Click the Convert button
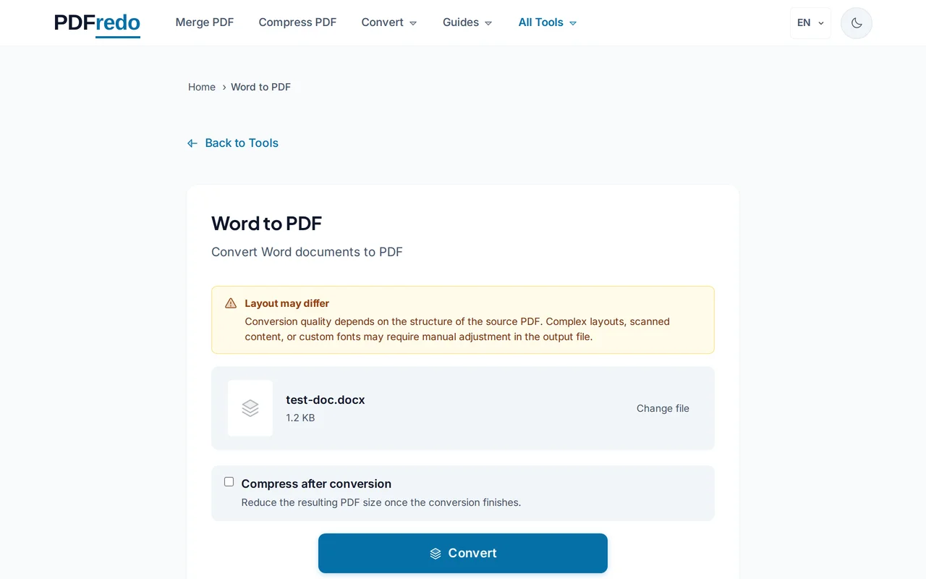Image resolution: width=926 pixels, height=579 pixels. tap(462, 553)
